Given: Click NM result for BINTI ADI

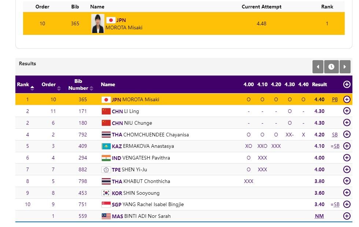Looking at the screenshot, I should (319, 216).
